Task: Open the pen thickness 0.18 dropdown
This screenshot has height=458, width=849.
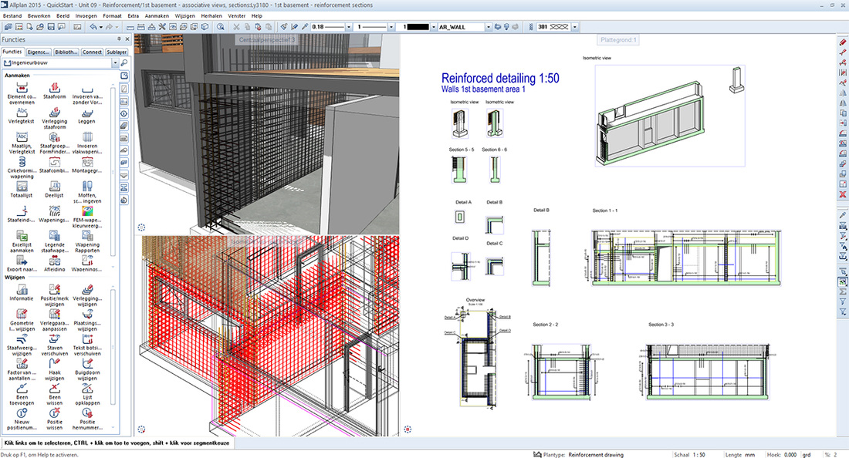Action: pos(348,26)
